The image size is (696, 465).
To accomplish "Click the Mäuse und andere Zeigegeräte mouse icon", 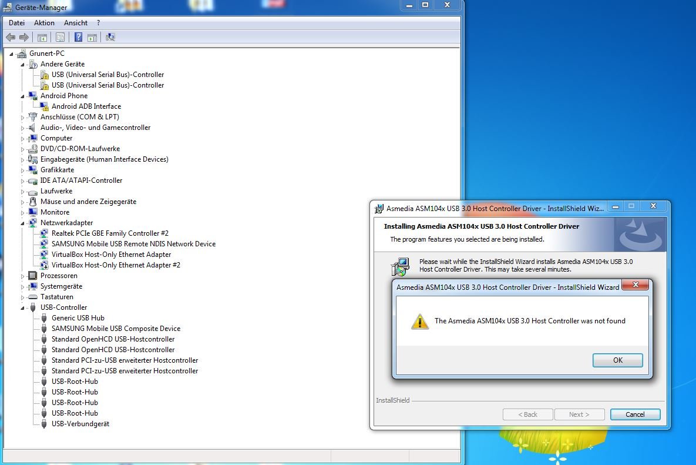I will tap(33, 202).
